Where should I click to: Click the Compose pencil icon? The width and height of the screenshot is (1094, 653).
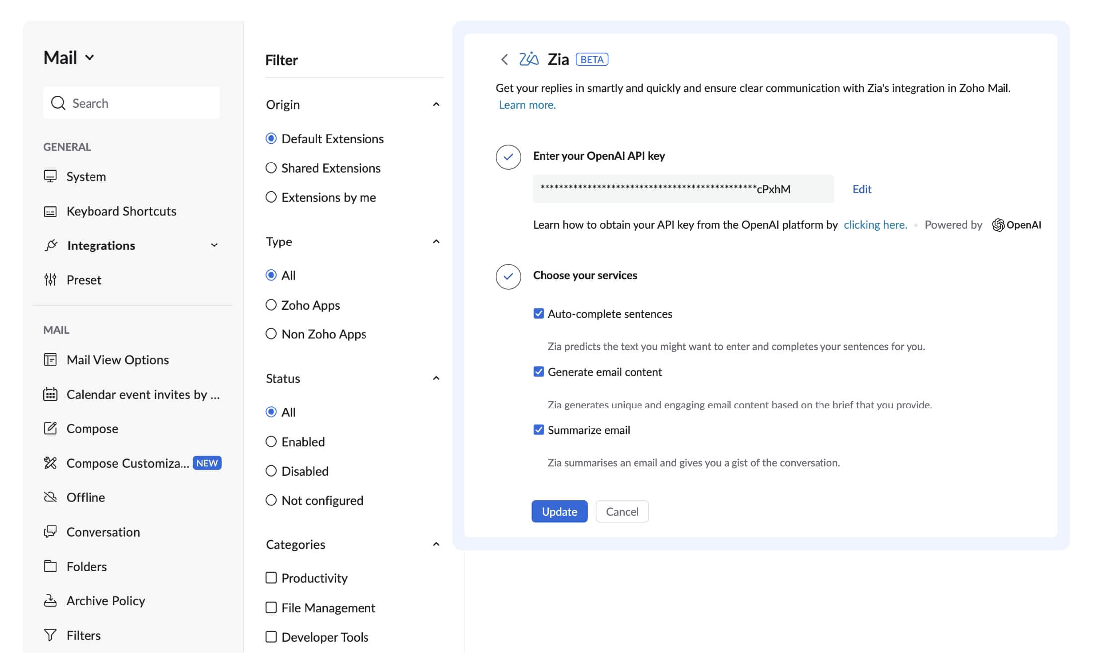point(50,428)
